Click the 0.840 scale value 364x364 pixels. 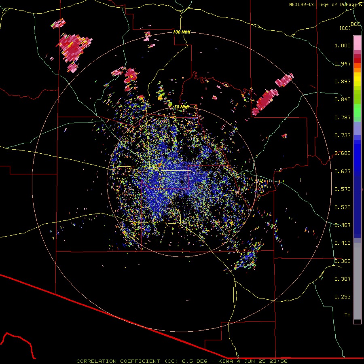[343, 99]
